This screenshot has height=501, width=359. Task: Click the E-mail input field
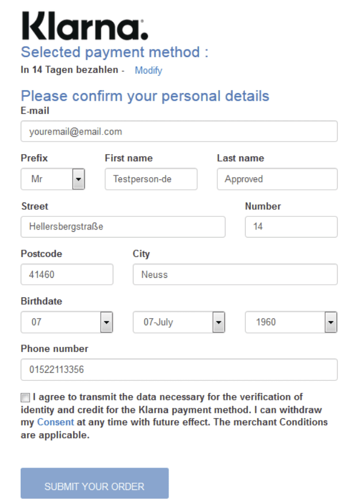click(179, 131)
